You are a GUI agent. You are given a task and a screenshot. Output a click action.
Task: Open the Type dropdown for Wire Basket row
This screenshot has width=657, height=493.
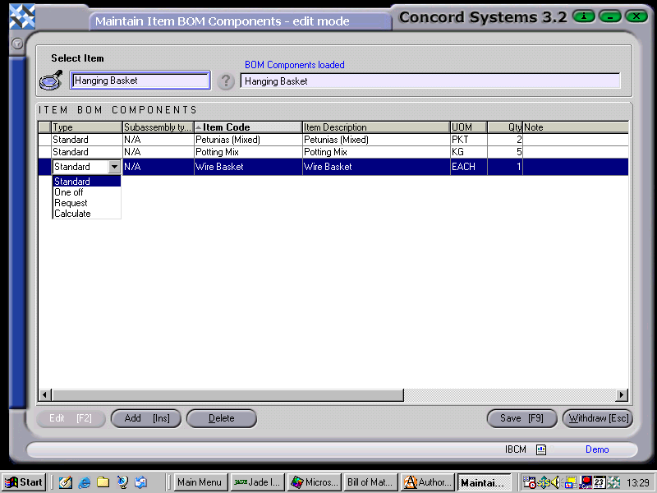coord(114,166)
